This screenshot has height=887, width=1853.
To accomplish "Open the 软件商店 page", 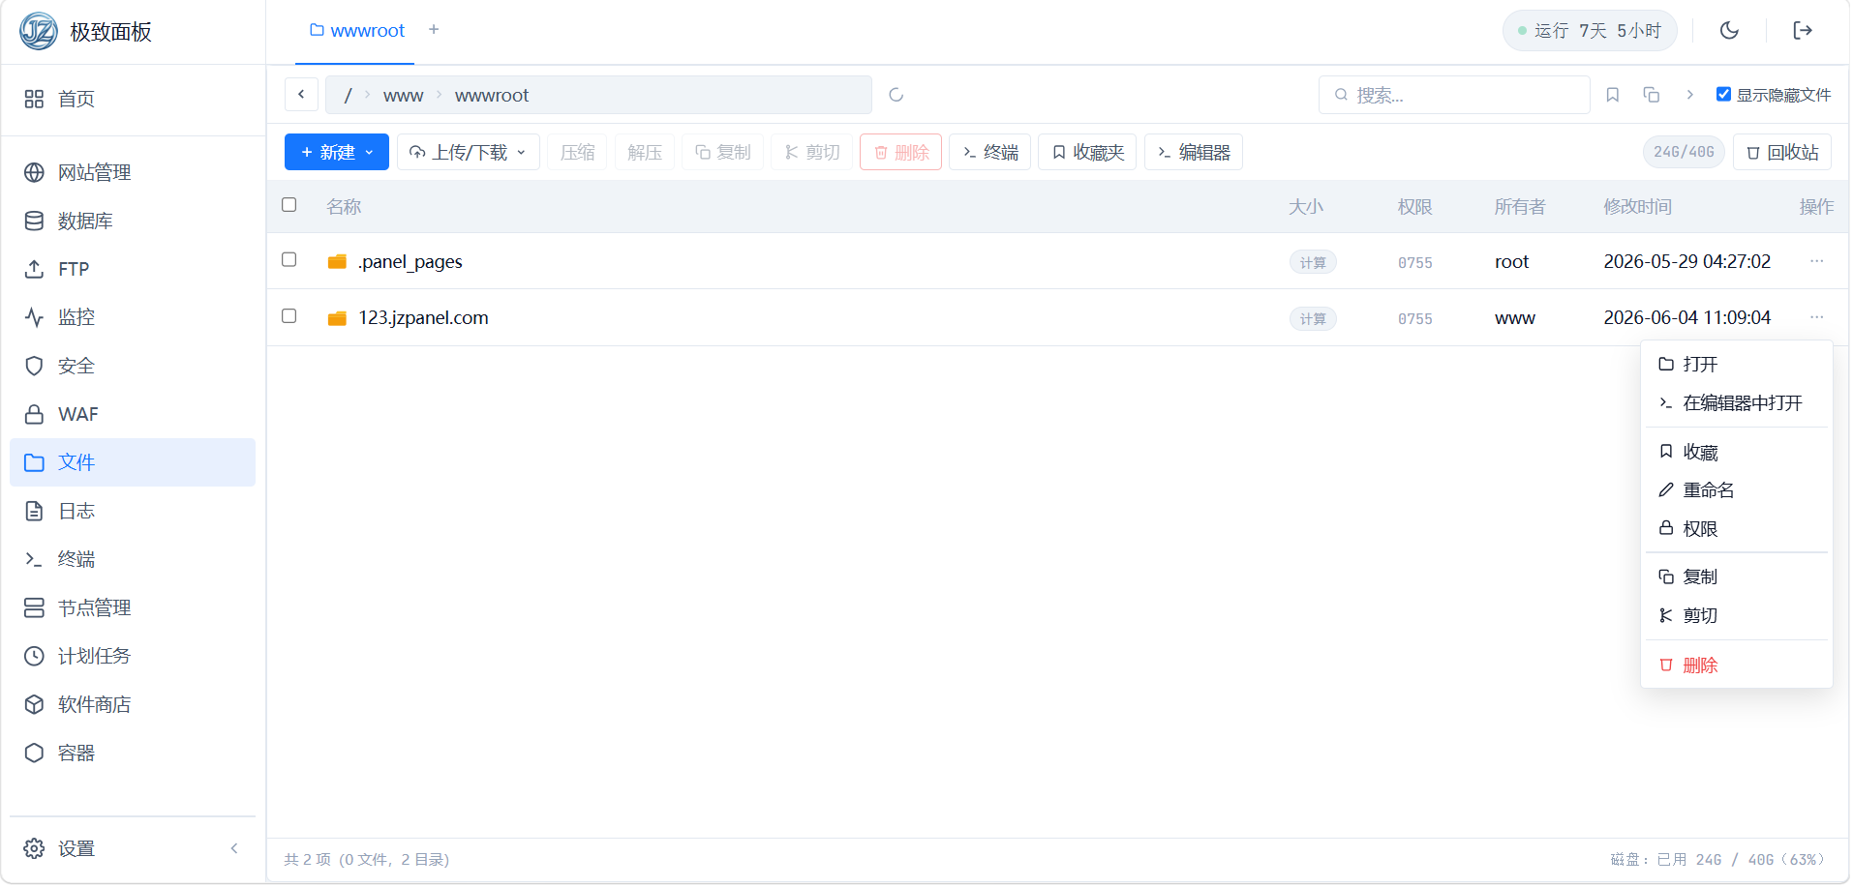I will [x=133, y=704].
